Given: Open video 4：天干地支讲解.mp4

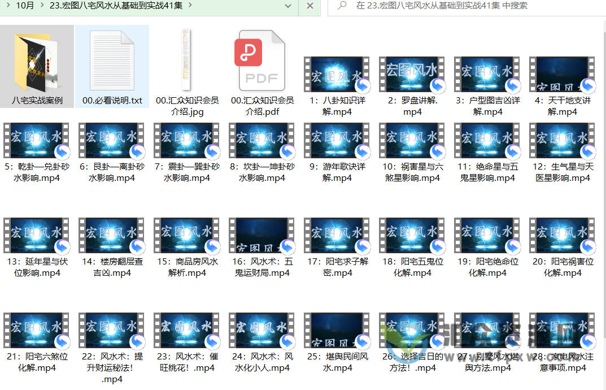Looking at the screenshot, I should 563,74.
